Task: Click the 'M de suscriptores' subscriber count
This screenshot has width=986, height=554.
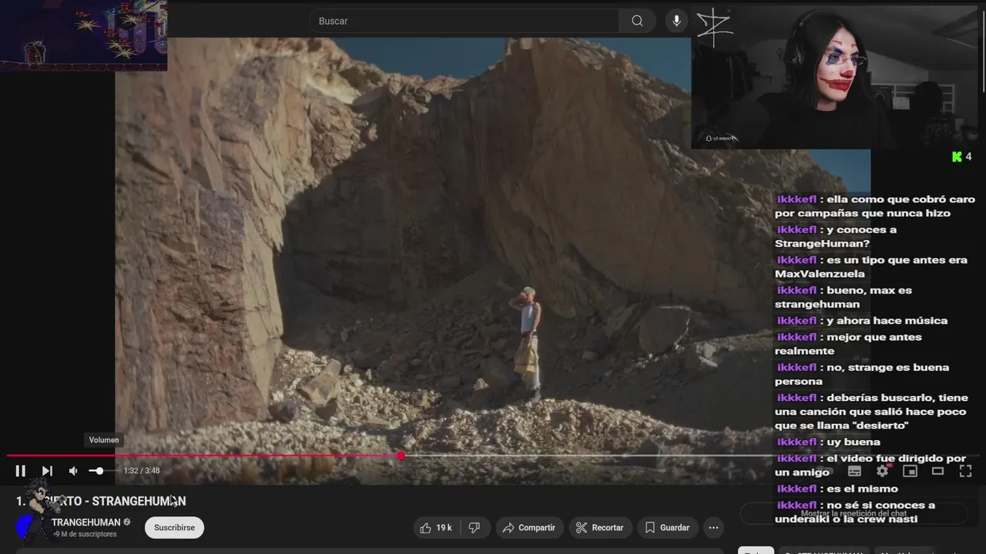Action: pos(85,534)
